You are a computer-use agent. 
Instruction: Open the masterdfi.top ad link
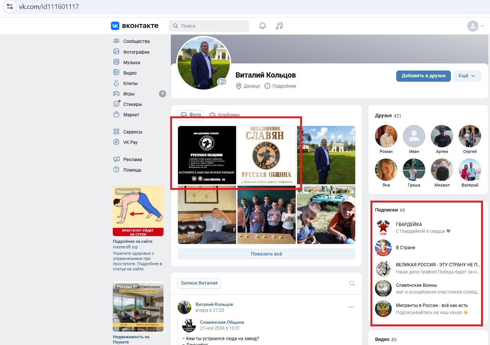pos(125,247)
